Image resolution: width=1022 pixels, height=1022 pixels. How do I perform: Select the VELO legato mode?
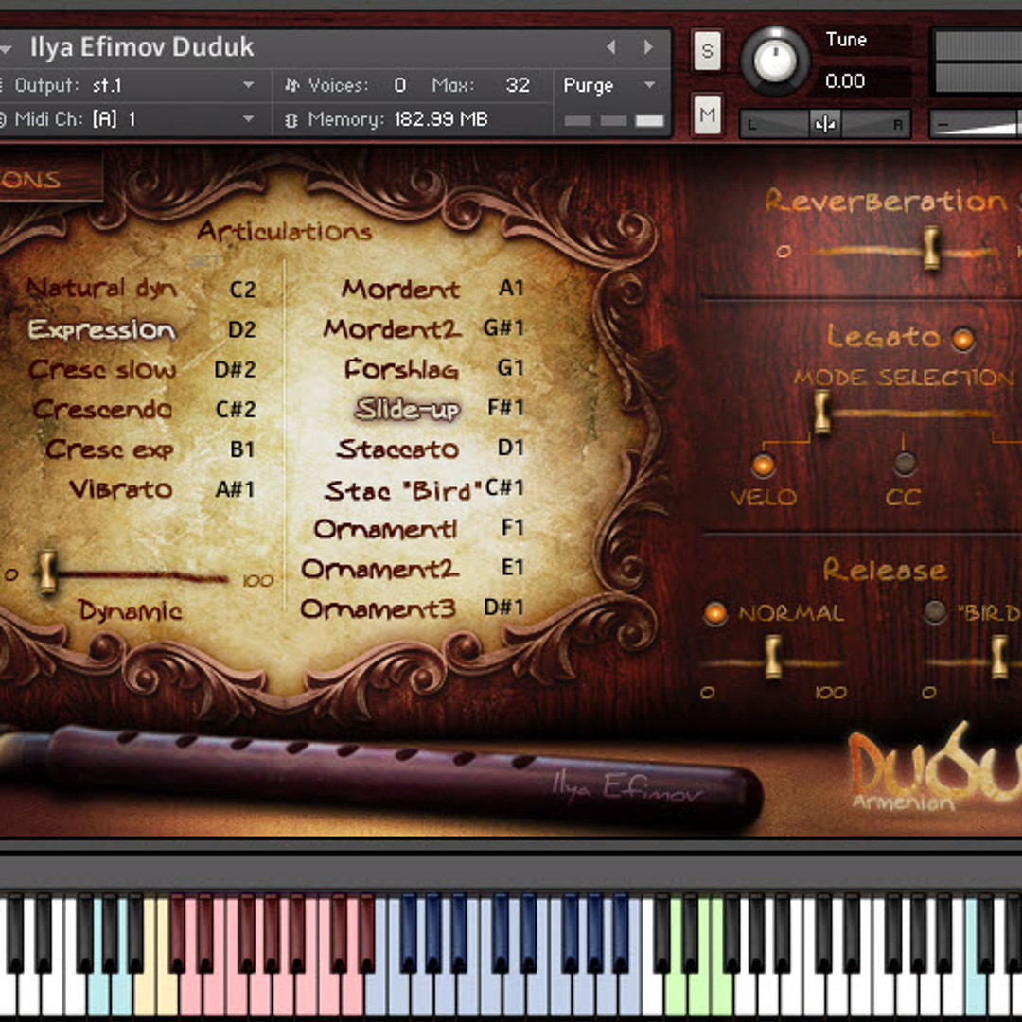(763, 465)
